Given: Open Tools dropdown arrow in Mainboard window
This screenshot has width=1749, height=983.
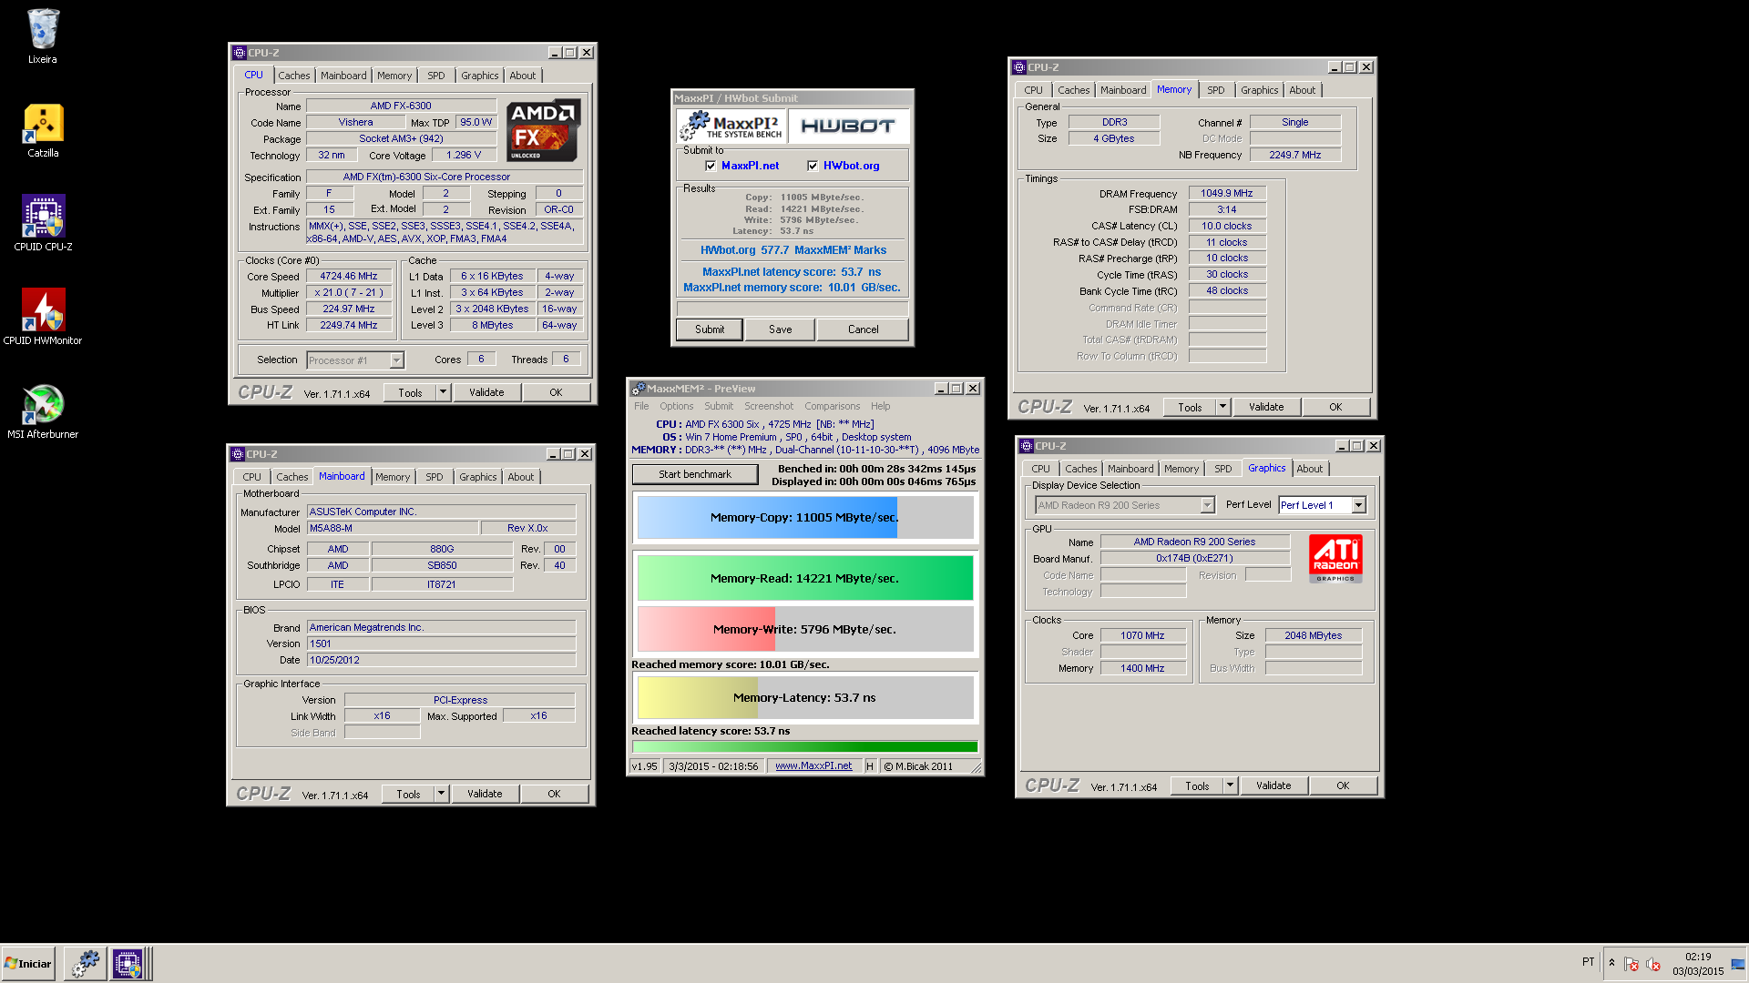Looking at the screenshot, I should [441, 794].
